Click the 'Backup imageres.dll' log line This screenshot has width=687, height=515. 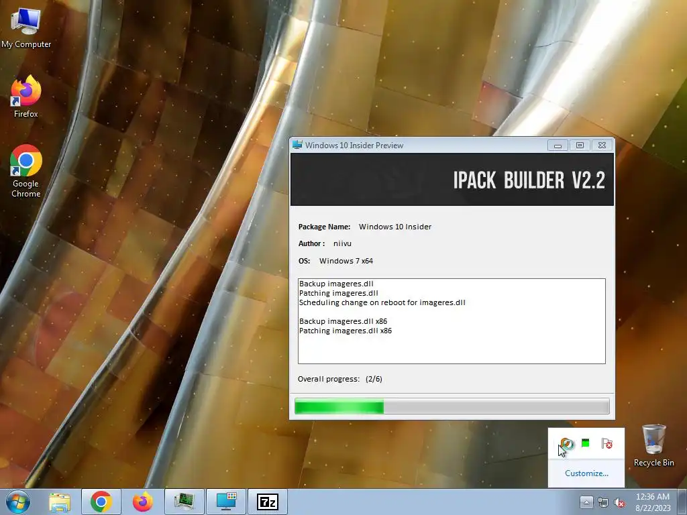tap(336, 284)
